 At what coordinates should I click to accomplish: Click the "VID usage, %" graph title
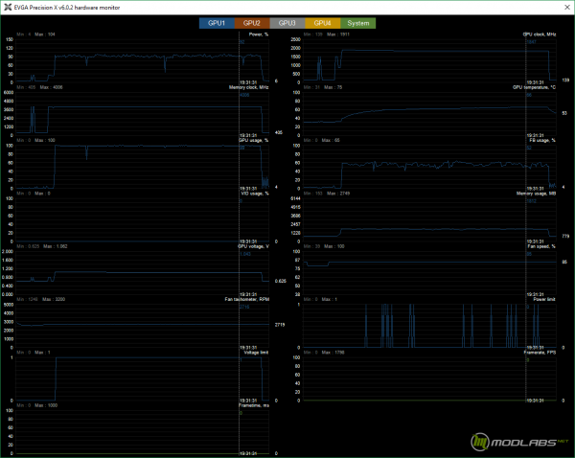click(255, 194)
